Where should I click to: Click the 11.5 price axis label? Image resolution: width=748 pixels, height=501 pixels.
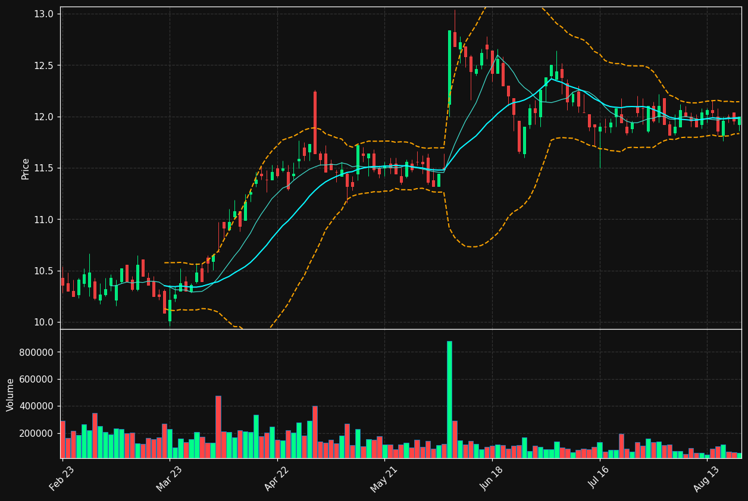(45, 168)
